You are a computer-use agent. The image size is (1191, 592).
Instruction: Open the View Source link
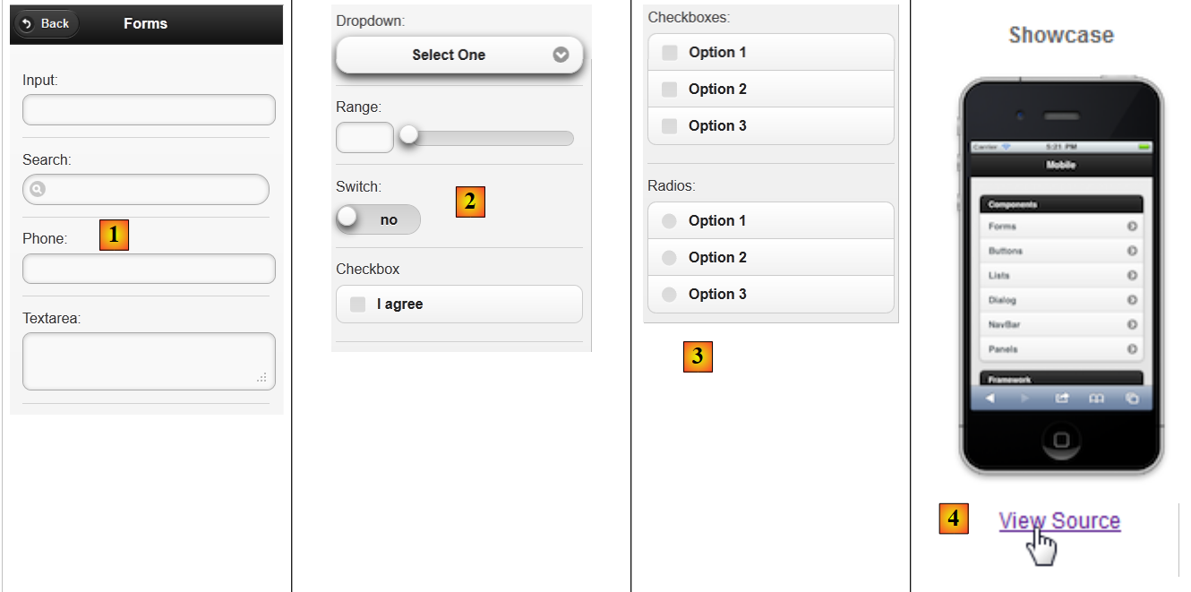[x=1059, y=521]
